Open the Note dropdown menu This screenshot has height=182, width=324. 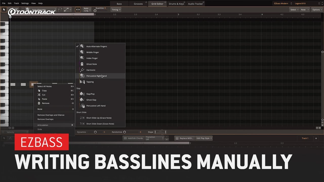(x=305, y=10)
